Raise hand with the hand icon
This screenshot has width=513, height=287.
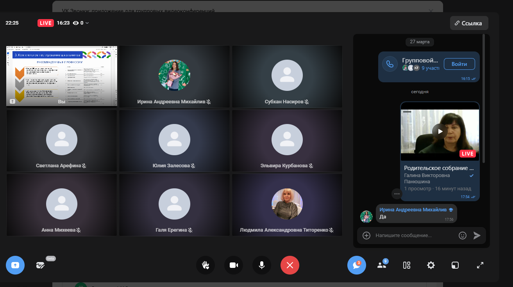click(x=206, y=265)
